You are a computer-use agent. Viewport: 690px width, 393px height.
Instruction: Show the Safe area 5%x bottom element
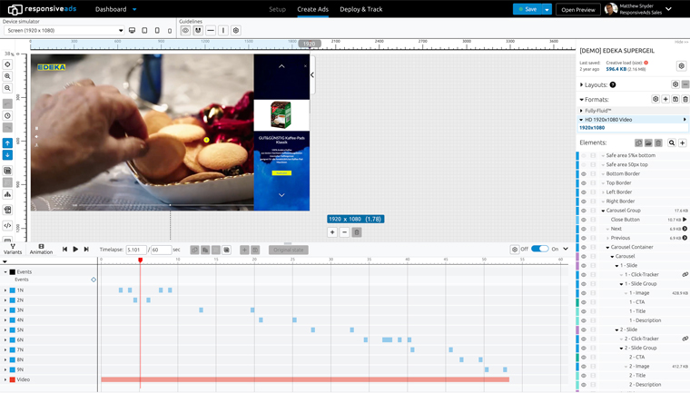click(x=584, y=155)
